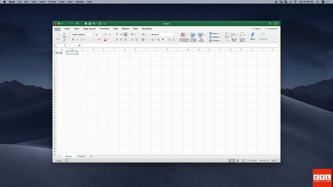Image resolution: width=333 pixels, height=187 pixels.
Task: Open Format as Table gallery
Action: (x=193, y=37)
